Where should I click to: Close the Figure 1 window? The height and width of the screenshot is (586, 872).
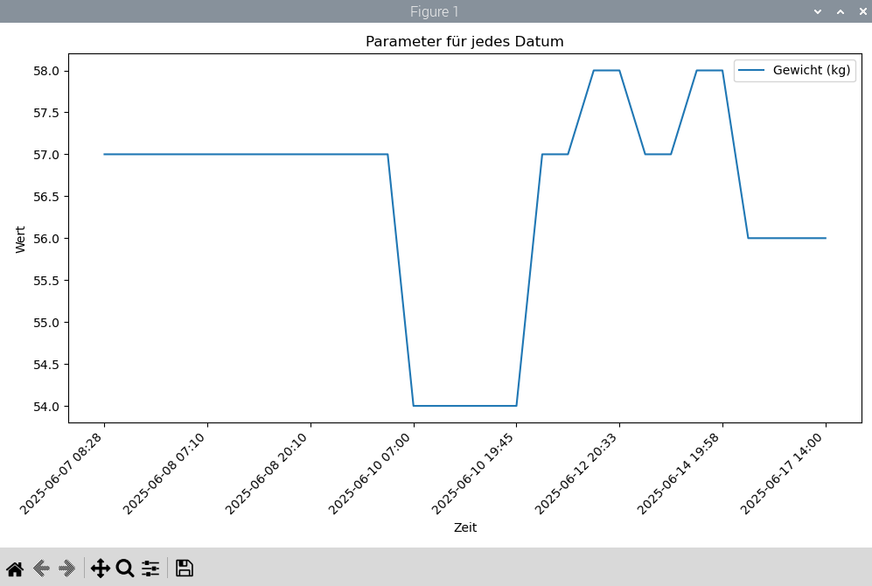click(x=862, y=11)
